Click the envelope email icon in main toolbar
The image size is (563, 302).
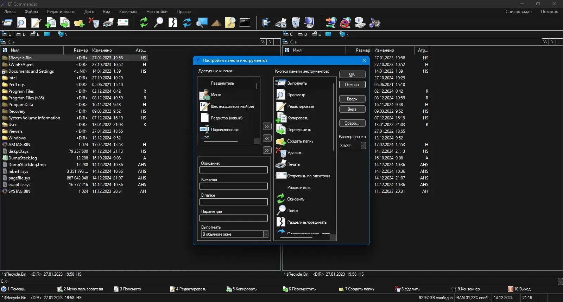(x=123, y=23)
